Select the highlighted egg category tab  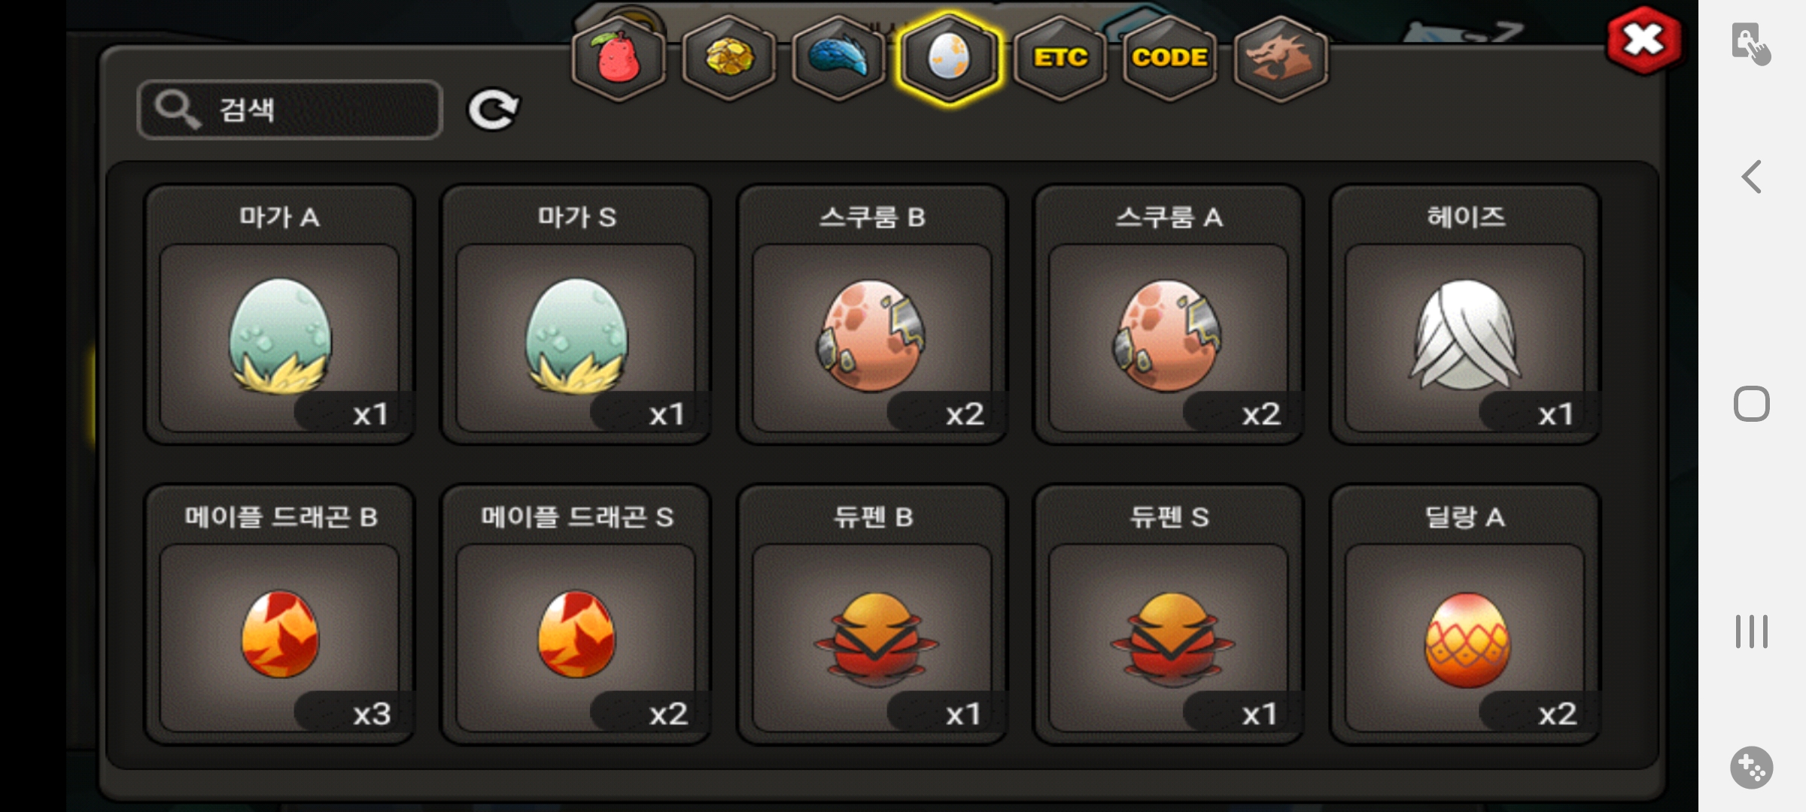(x=949, y=59)
